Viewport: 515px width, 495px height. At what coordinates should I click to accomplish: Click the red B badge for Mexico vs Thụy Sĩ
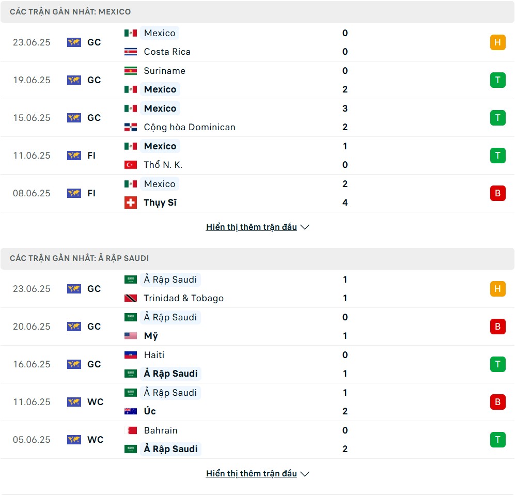[x=497, y=193]
